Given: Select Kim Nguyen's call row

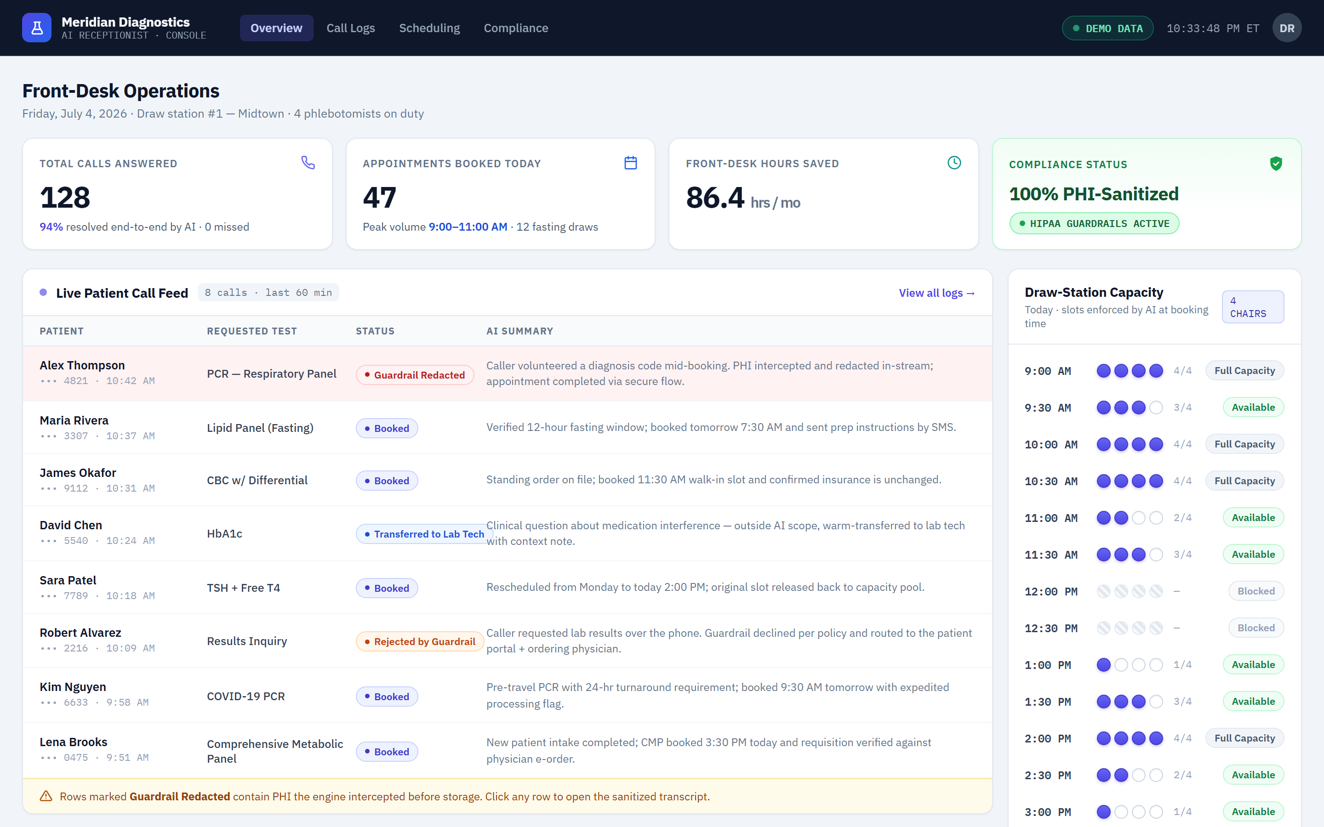Looking at the screenshot, I should [507, 696].
